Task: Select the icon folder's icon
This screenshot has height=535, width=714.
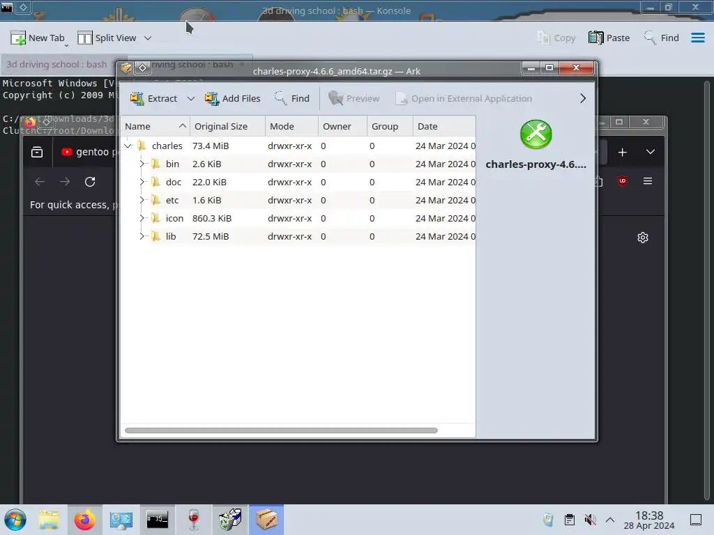Action: pos(155,218)
